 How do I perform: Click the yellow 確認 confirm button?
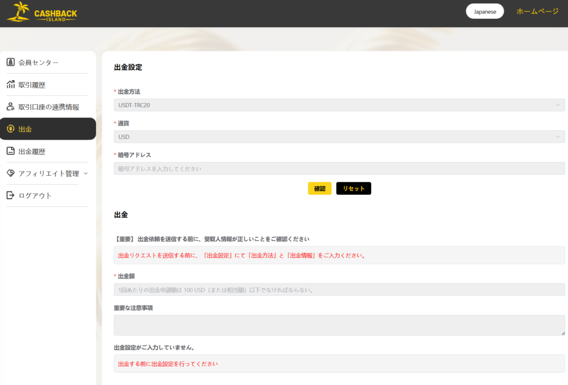[x=319, y=188]
